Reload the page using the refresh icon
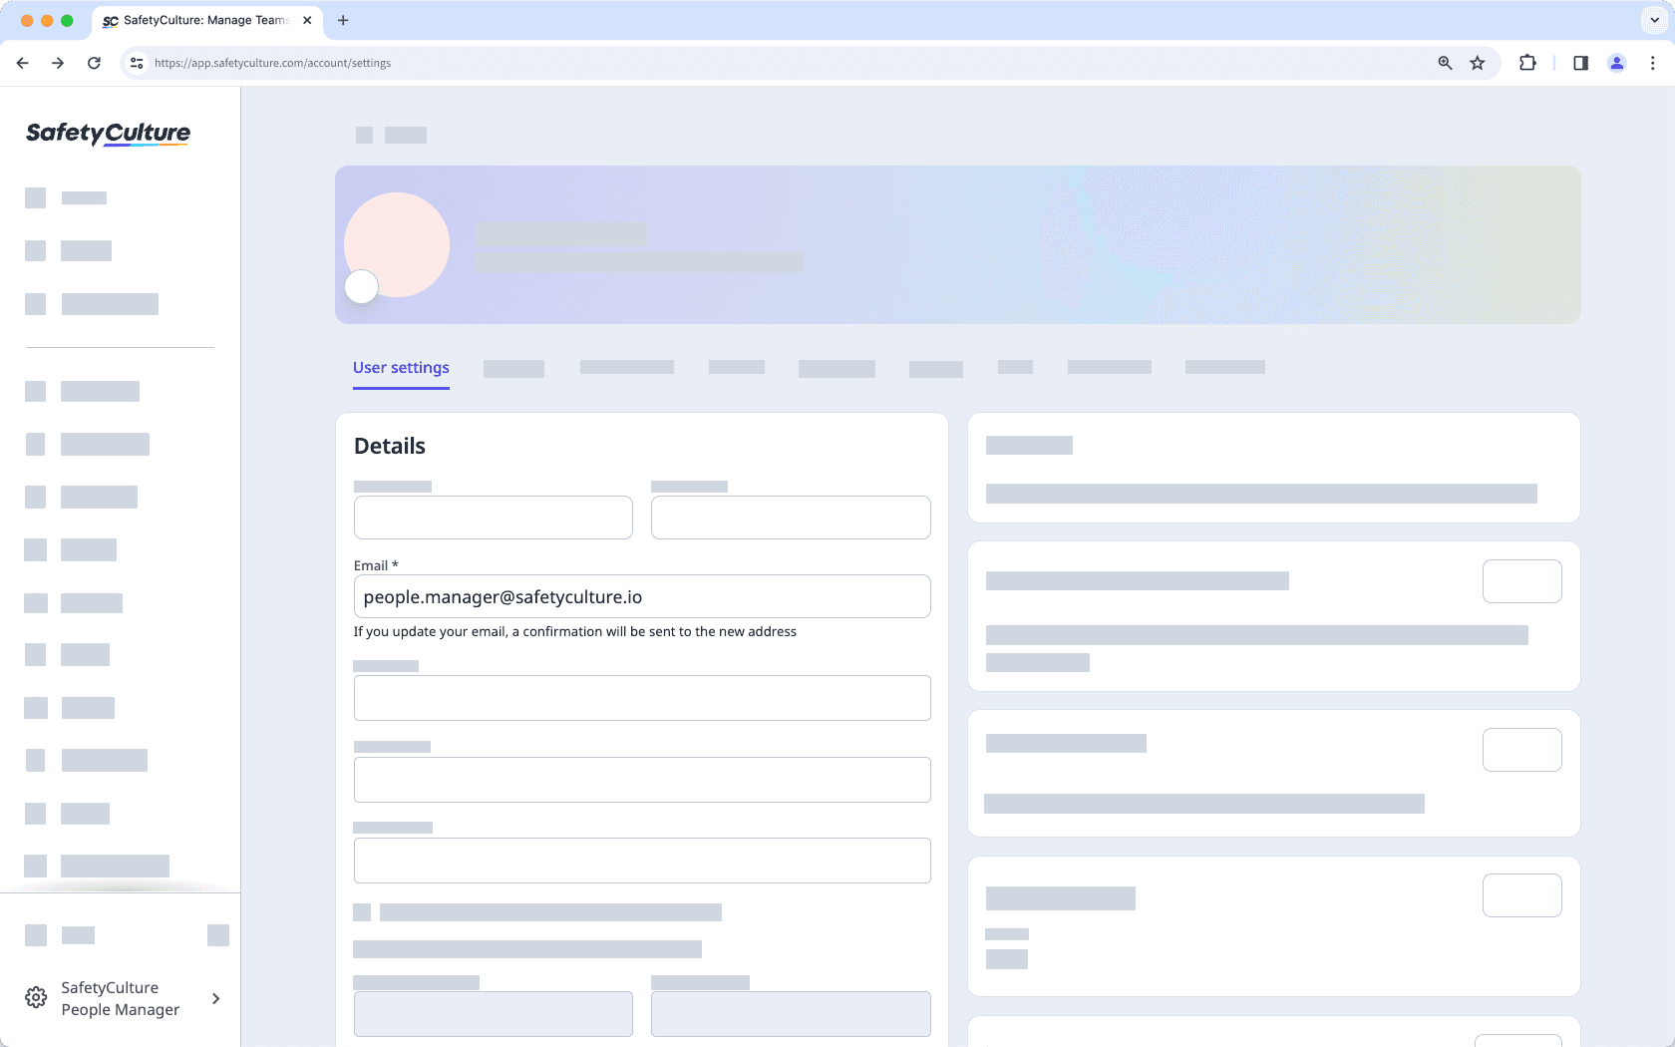The height and width of the screenshot is (1047, 1675). [x=94, y=62]
